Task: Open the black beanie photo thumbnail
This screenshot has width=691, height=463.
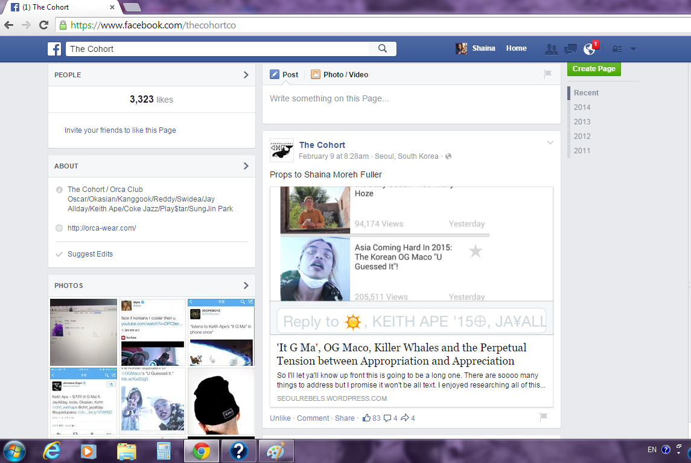Action: point(221,401)
